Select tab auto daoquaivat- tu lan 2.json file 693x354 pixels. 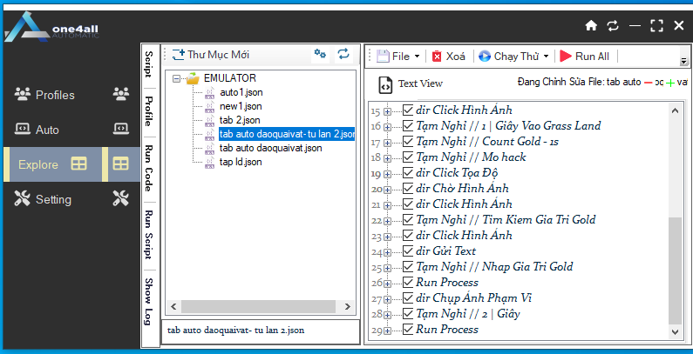coord(287,134)
